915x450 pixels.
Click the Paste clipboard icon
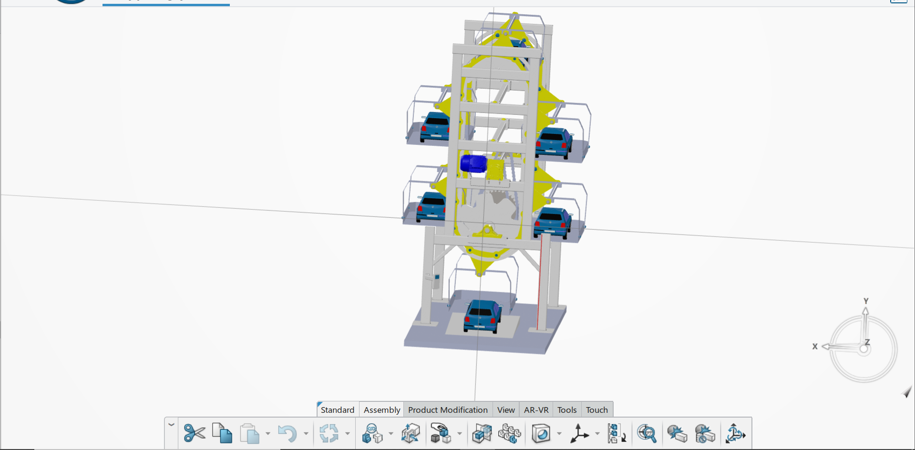(x=249, y=434)
